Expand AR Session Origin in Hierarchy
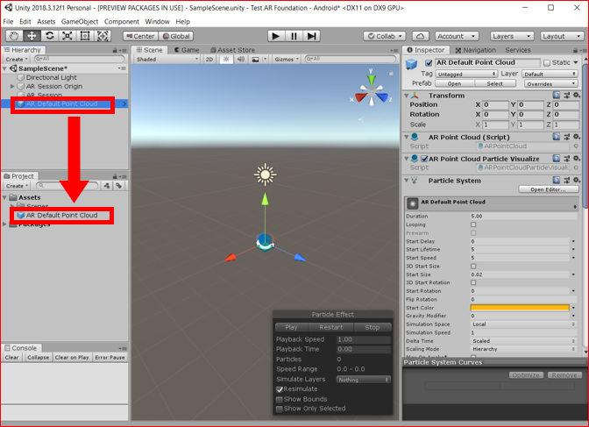The image size is (589, 427). (12, 87)
